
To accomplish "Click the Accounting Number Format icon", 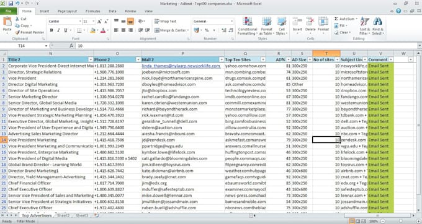I will coord(196,30).
